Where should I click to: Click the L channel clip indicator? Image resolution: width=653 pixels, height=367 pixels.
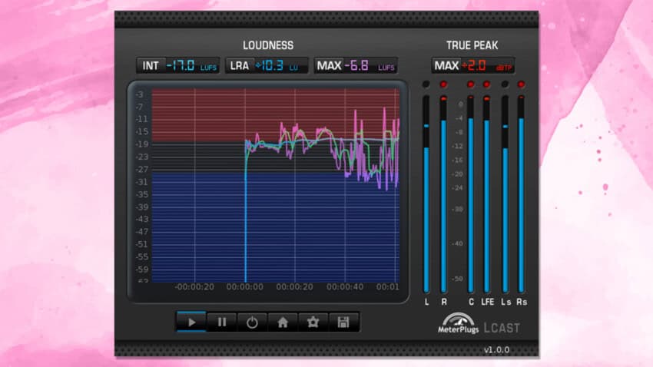pyautogui.click(x=426, y=84)
